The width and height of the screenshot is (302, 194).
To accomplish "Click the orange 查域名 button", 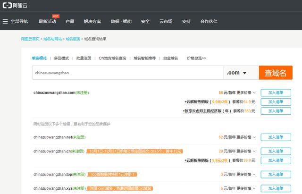I will click(x=276, y=73).
